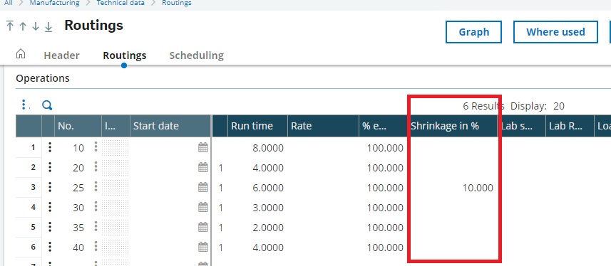Image resolution: width=611 pixels, height=266 pixels.
Task: Open start date calendar for operation 20
Action: coord(203,167)
